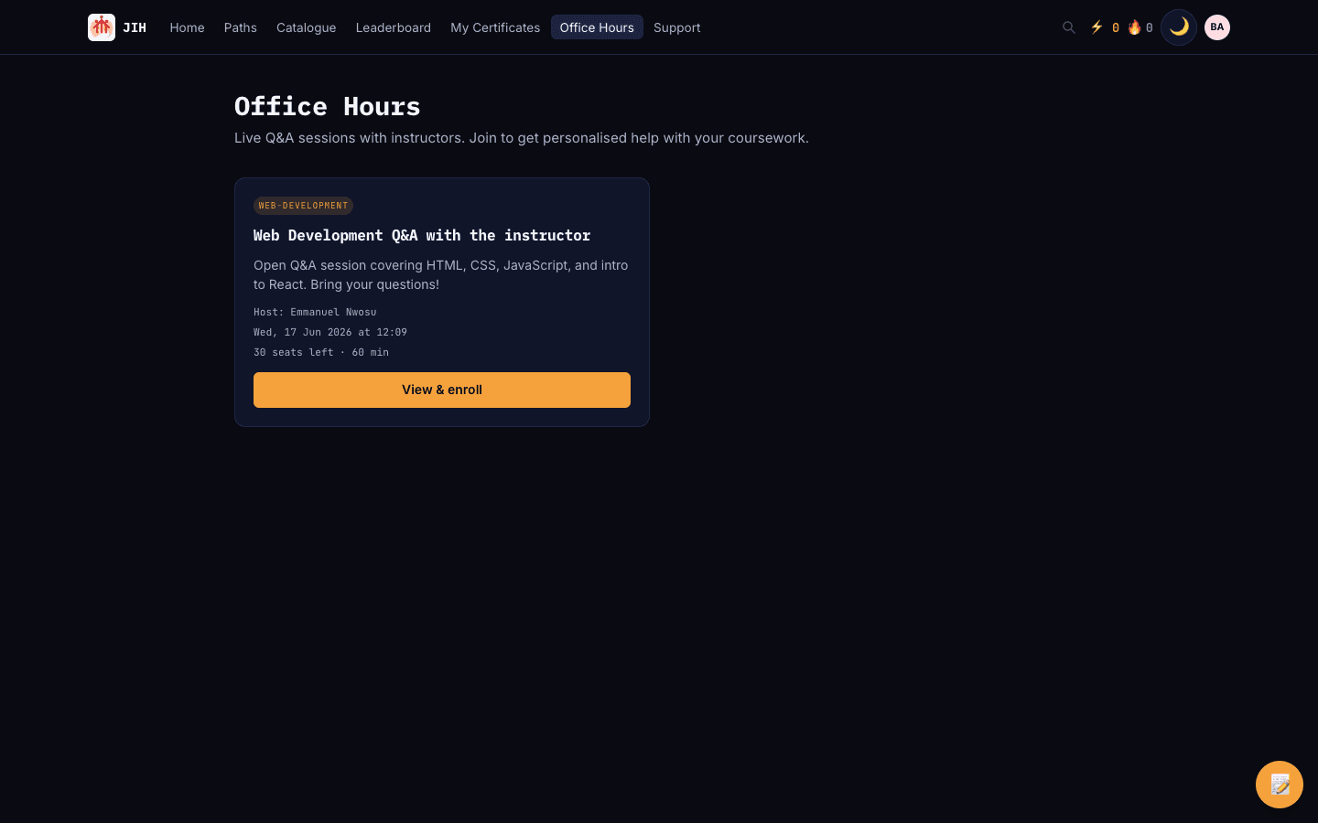Click the flame streak counter
Viewport: 1318px width, 823px height.
click(1140, 27)
